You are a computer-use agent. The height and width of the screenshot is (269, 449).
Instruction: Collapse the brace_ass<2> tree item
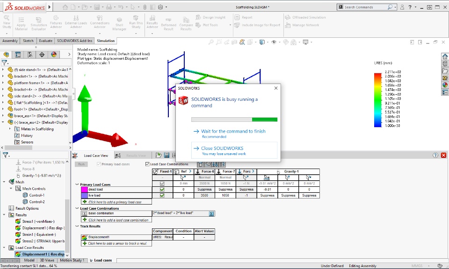(3, 122)
